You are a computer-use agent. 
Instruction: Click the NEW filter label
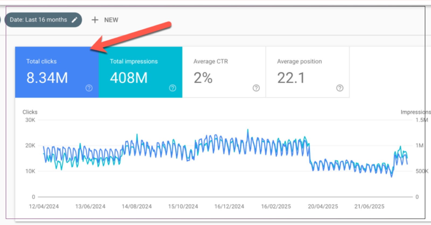(x=111, y=20)
